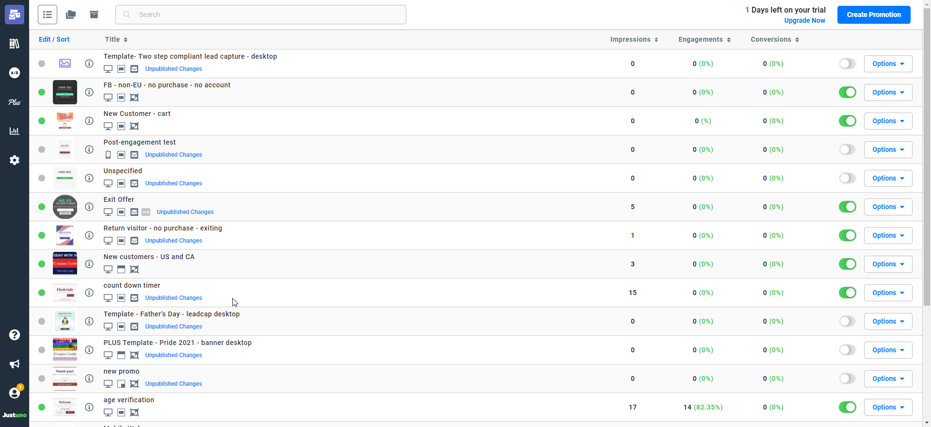Sort by Conversions column header

775,39
